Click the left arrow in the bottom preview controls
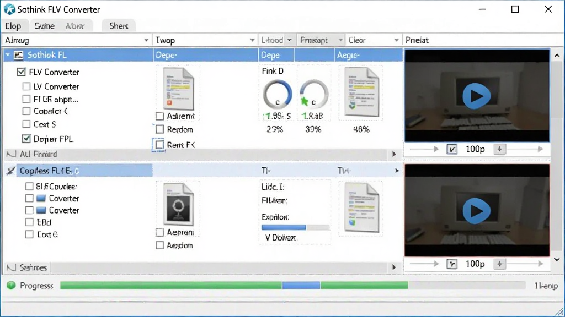 [424, 264]
